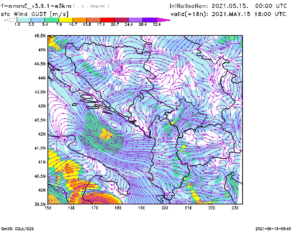Click the dashed white arrow at legend start

9,20
